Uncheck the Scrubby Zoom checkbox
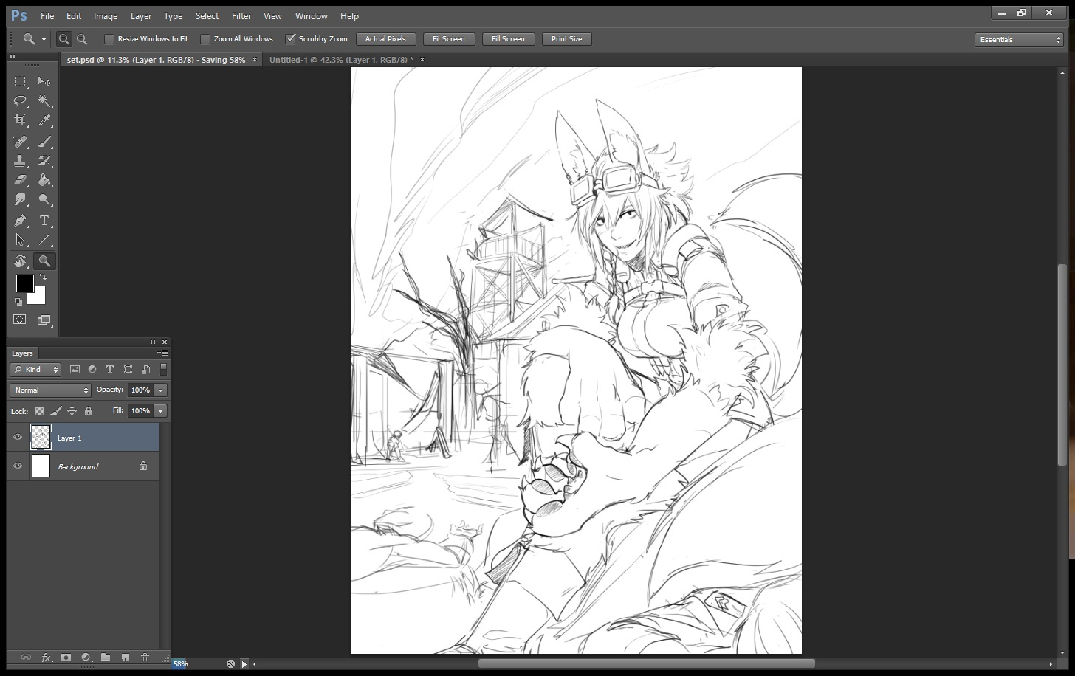 [290, 39]
